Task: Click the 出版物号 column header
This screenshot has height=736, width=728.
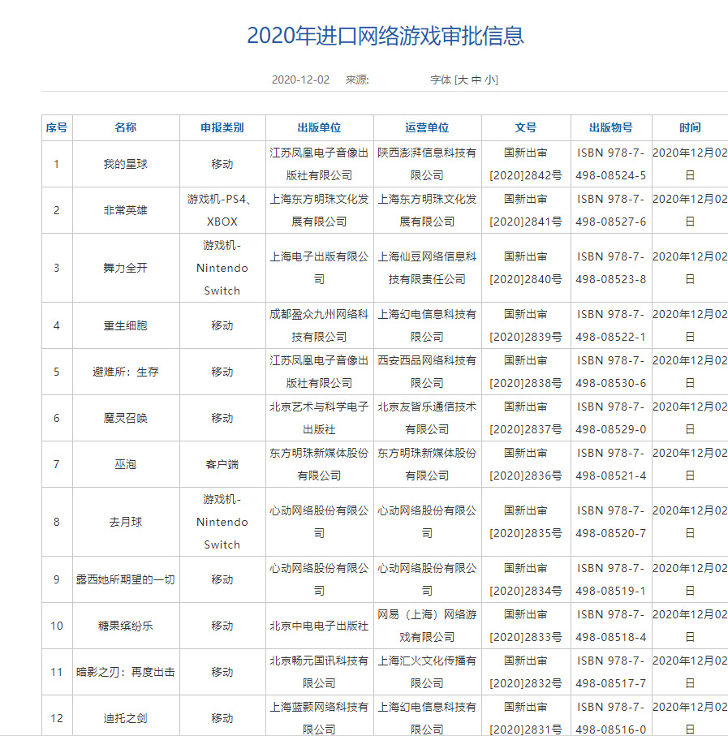Action: click(611, 127)
